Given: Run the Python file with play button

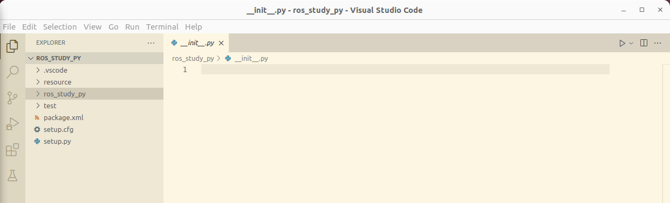Looking at the screenshot, I should click(x=622, y=43).
